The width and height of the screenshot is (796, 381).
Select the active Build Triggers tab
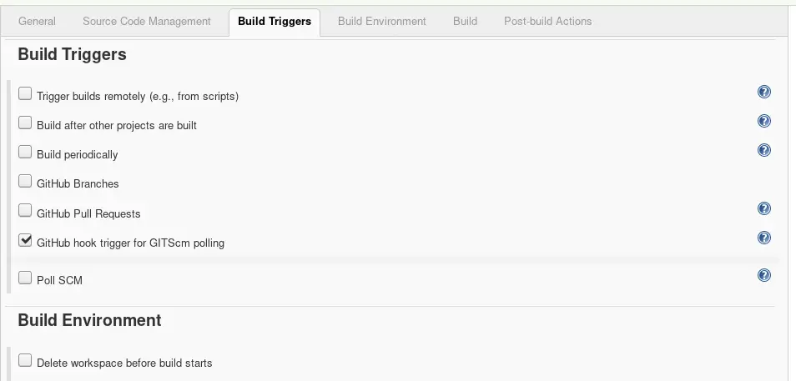(x=275, y=22)
